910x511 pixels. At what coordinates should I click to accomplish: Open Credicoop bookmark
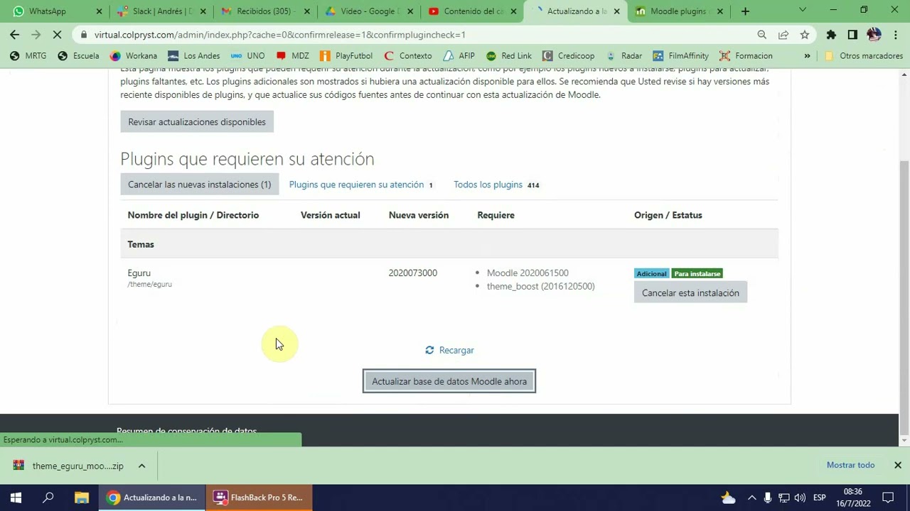coord(568,56)
